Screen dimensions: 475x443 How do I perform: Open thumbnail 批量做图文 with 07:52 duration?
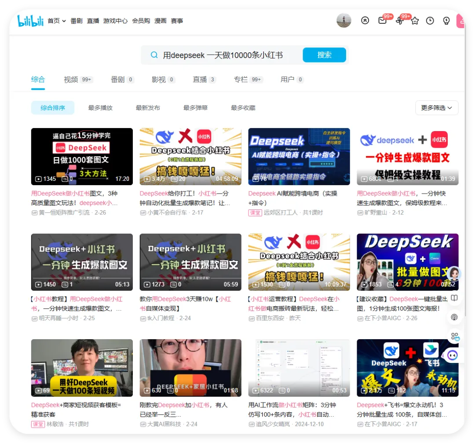[407, 262]
